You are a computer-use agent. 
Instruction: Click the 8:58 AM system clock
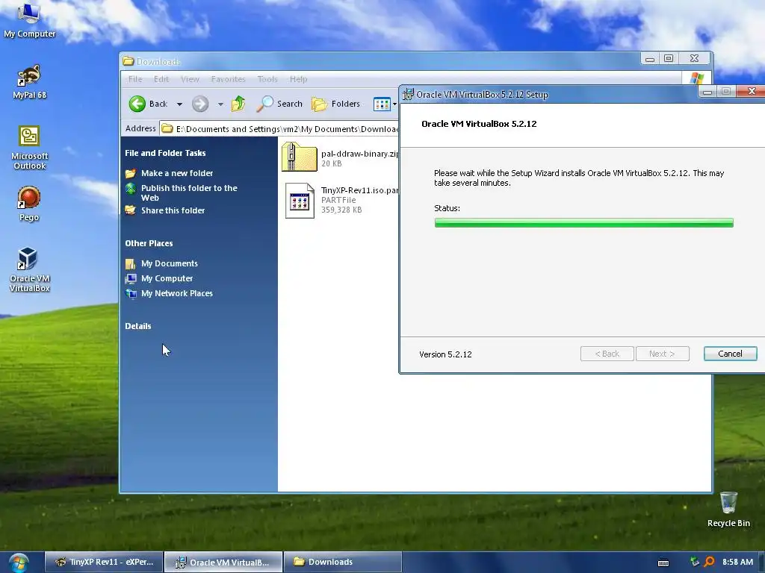click(x=737, y=562)
